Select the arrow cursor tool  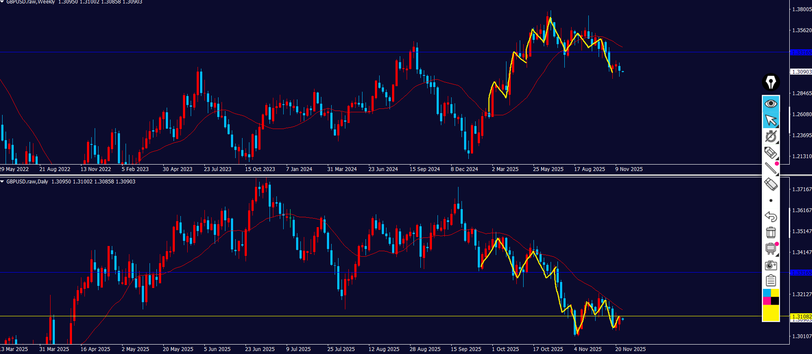click(x=770, y=120)
